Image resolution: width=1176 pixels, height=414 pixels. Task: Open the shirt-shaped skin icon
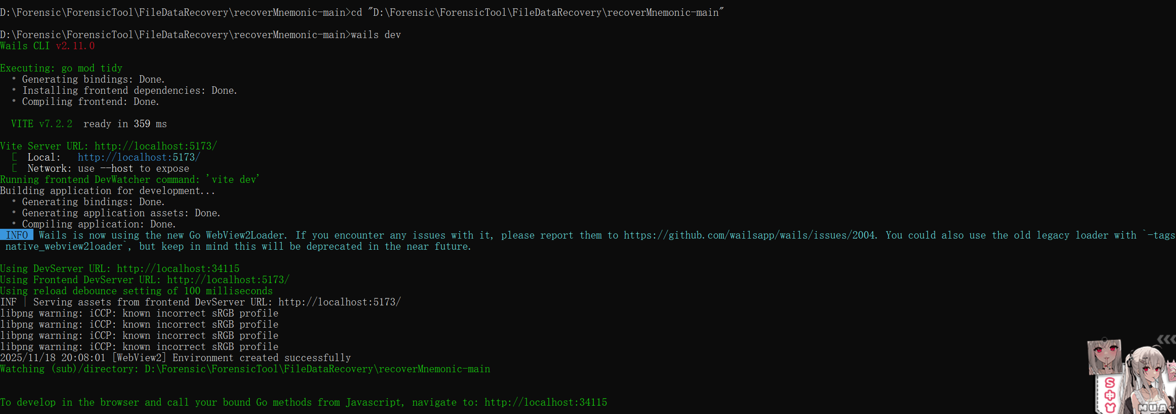[1110, 408]
